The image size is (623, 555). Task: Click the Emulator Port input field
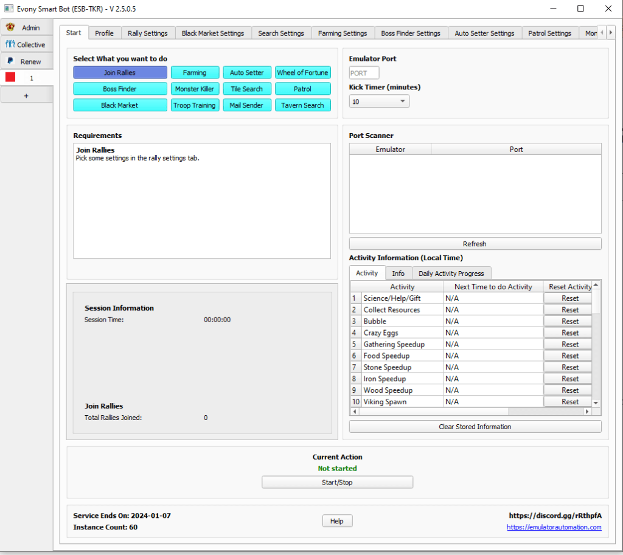[364, 73]
